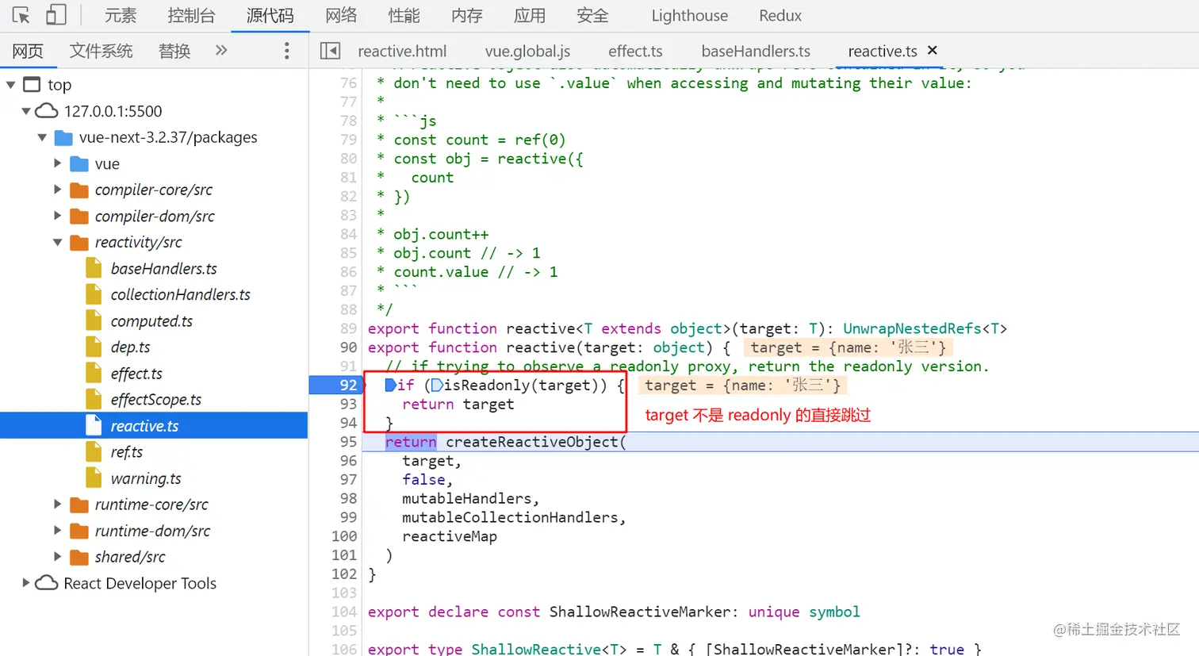Open the 性能 panel tab

404,15
